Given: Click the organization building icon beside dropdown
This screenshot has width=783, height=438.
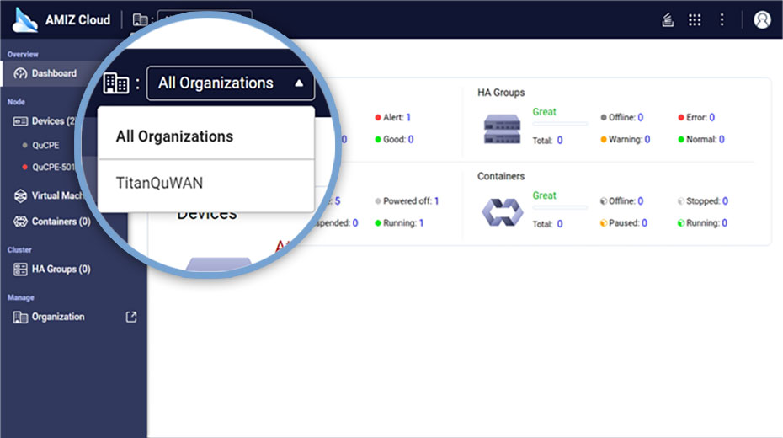Looking at the screenshot, I should pyautogui.click(x=116, y=83).
